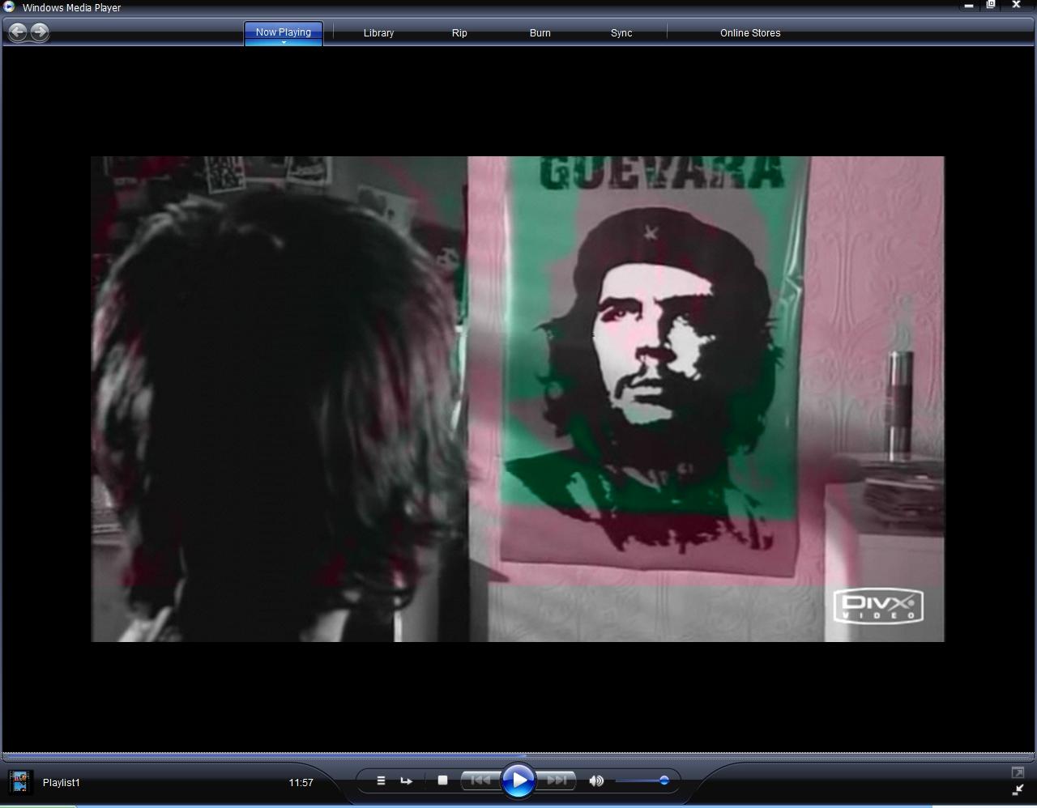Go back using the Back arrow
This screenshot has height=808, width=1037.
[x=18, y=32]
